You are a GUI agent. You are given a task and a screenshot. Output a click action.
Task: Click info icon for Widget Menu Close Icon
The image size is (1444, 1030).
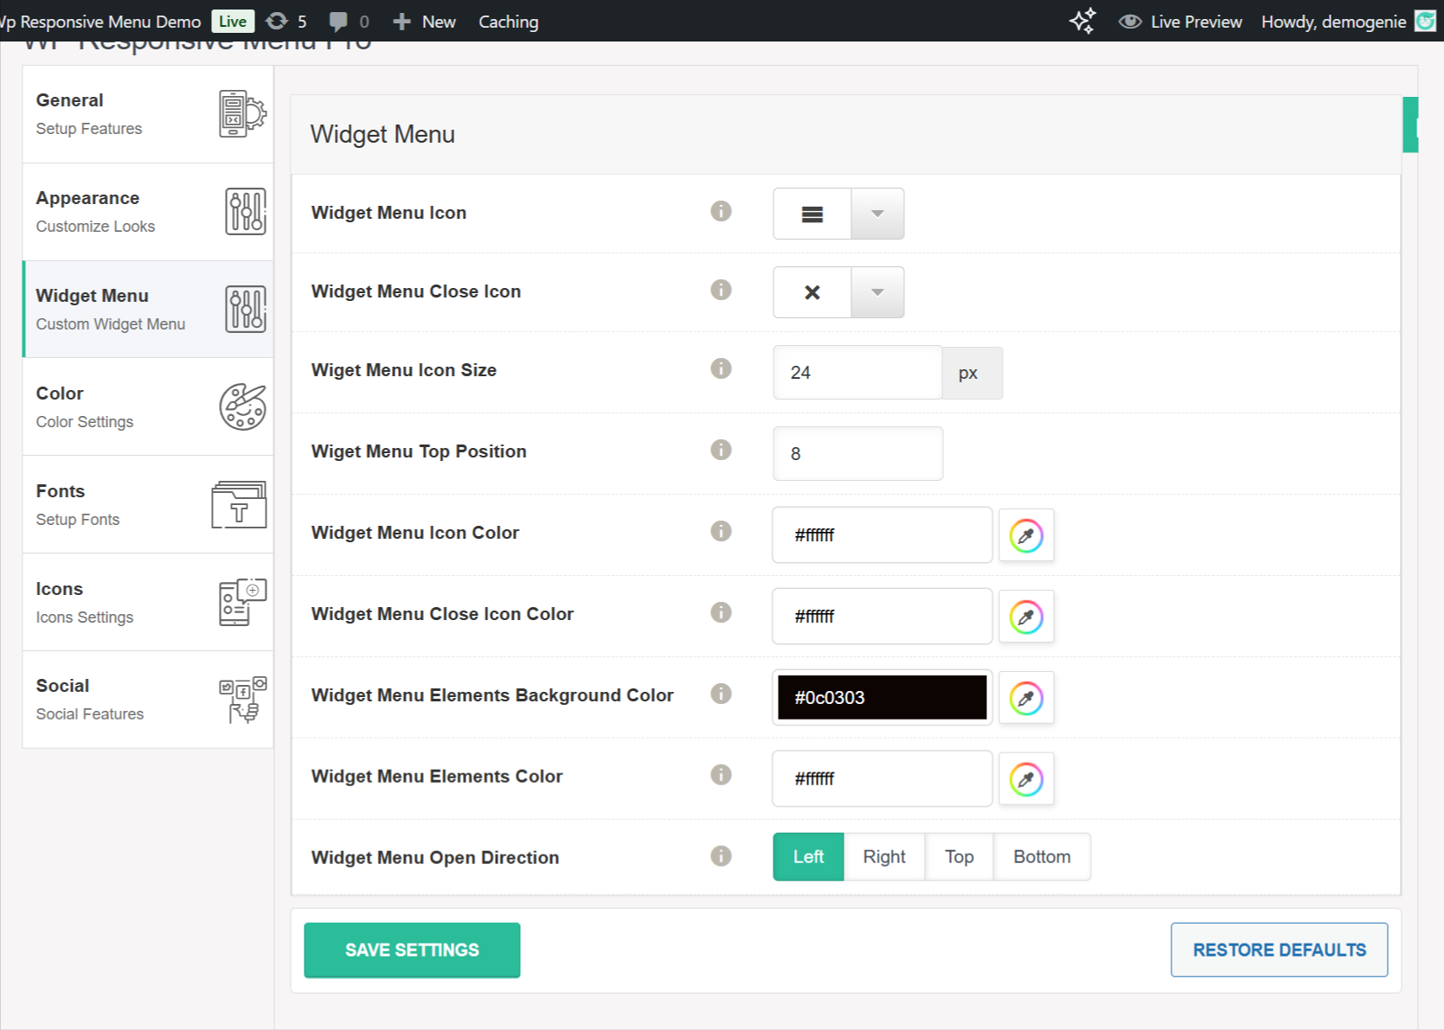pyautogui.click(x=721, y=290)
